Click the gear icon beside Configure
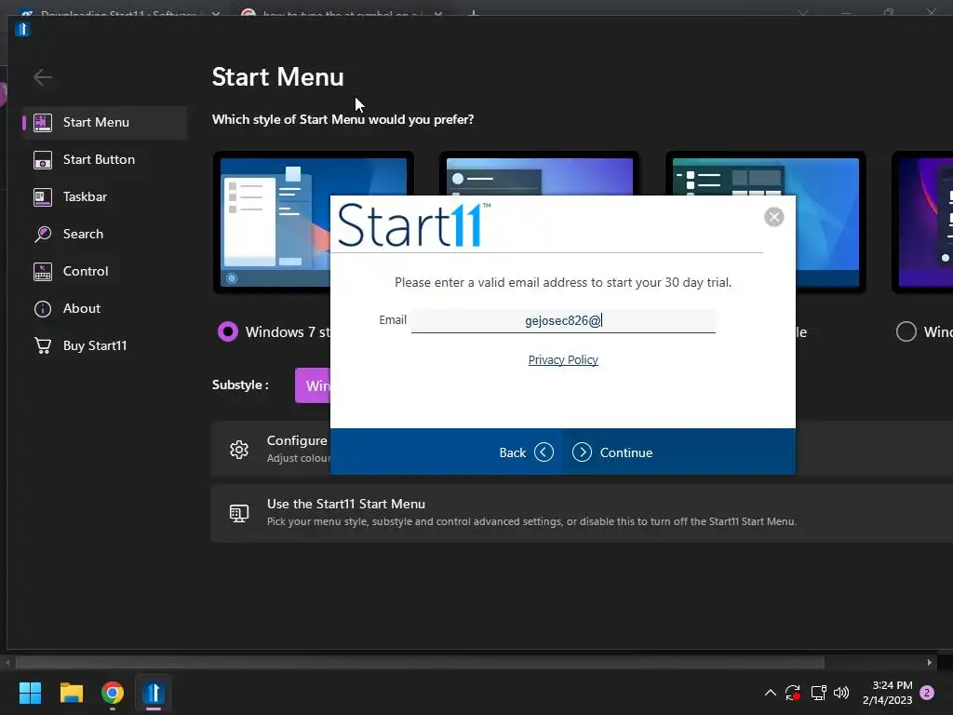The height and width of the screenshot is (715, 953). [239, 450]
